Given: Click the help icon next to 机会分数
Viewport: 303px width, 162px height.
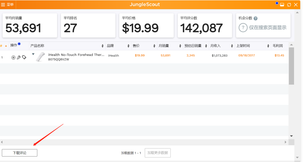Looking at the screenshot, I should [256, 18].
